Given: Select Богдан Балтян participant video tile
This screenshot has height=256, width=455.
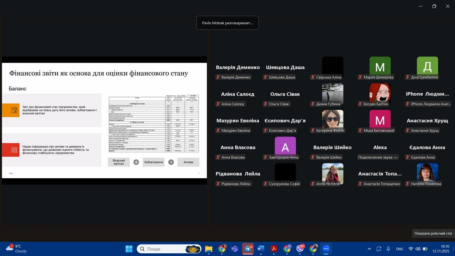Looking at the screenshot, I should (380, 94).
